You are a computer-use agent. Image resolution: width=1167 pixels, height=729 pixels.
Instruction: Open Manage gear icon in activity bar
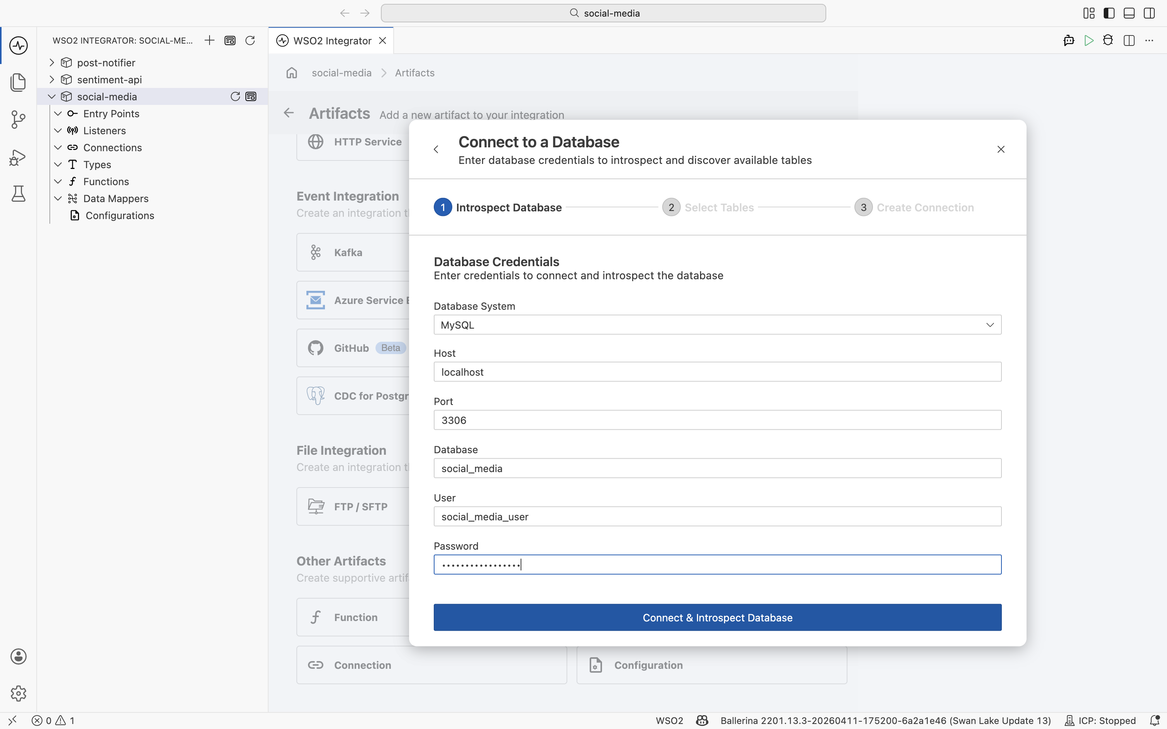pos(18,693)
